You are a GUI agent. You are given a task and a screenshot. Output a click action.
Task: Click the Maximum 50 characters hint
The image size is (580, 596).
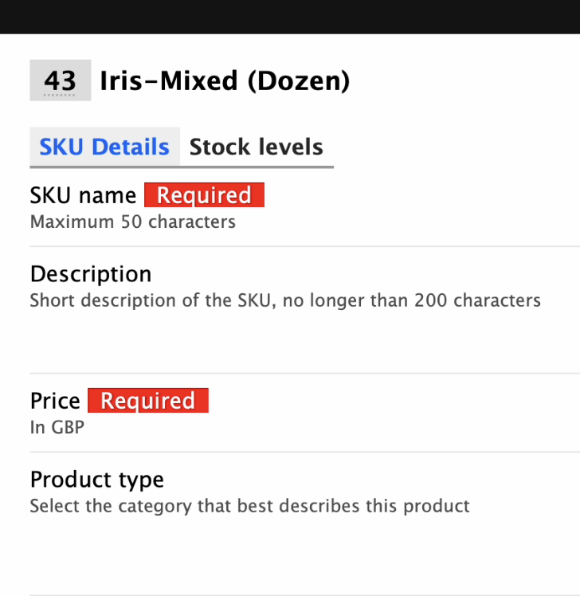(132, 222)
